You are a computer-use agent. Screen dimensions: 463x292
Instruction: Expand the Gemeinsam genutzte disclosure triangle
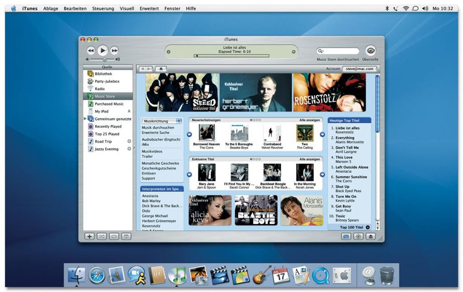[85, 119]
